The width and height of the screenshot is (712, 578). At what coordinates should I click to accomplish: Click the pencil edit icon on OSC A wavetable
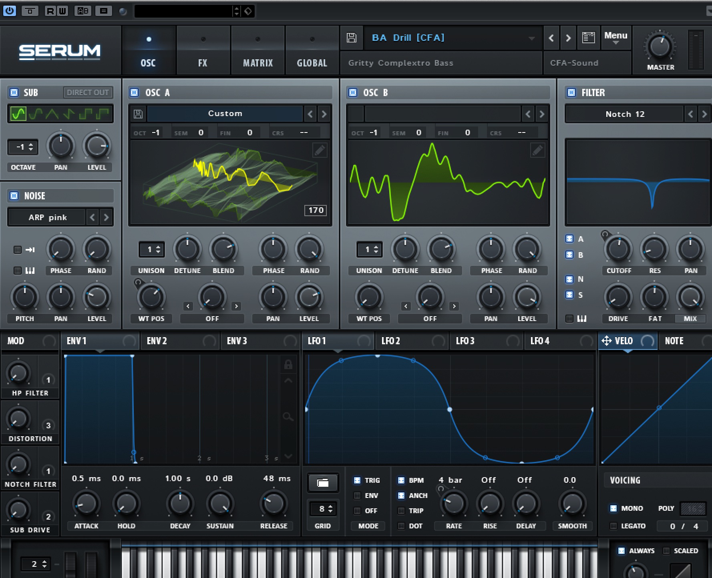click(x=320, y=150)
